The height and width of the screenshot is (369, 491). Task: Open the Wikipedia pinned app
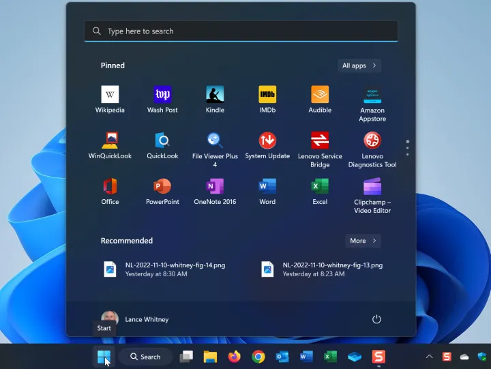click(x=110, y=95)
